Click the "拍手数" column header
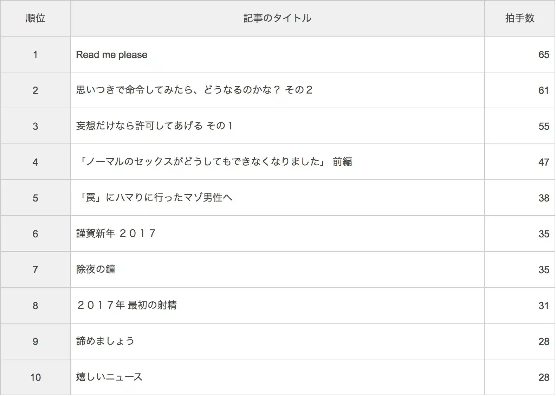 pyautogui.click(x=520, y=18)
